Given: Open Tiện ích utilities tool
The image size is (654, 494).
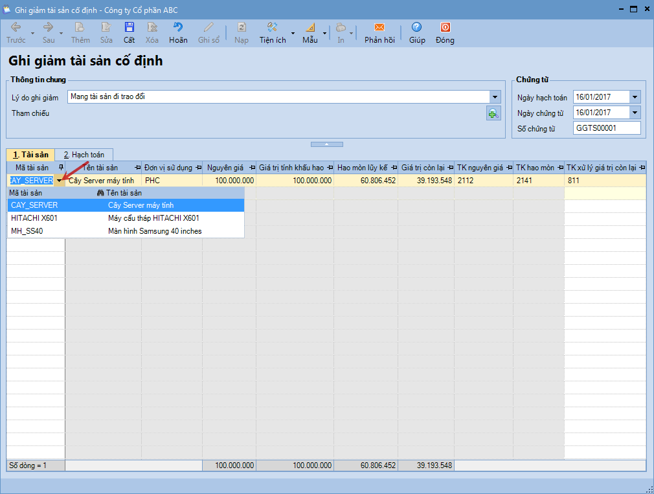Looking at the screenshot, I should point(273,28).
